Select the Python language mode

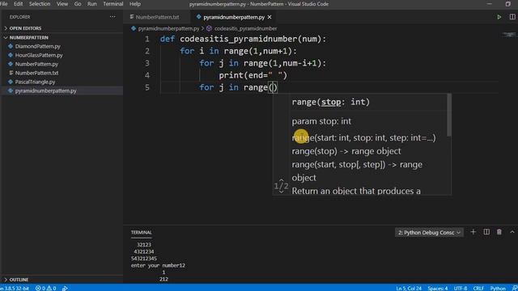coord(498,288)
